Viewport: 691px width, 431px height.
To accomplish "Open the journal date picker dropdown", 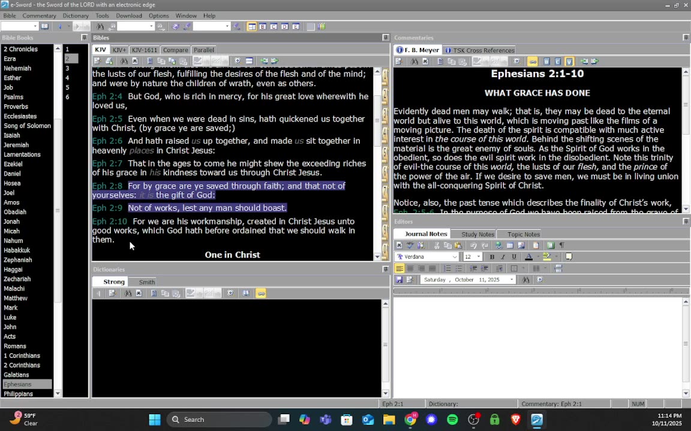I will (511, 280).
